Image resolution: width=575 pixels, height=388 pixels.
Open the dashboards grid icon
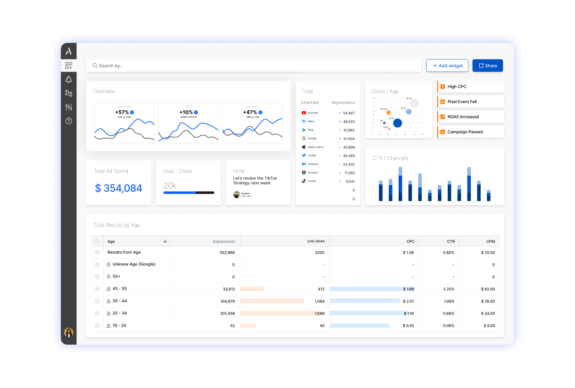click(x=68, y=66)
